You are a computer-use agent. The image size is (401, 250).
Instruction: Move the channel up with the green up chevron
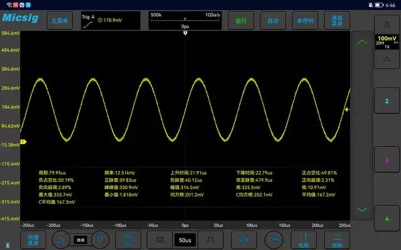click(x=362, y=42)
